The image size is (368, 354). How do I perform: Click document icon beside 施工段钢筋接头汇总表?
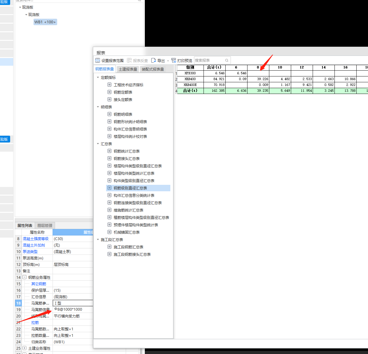109,254
